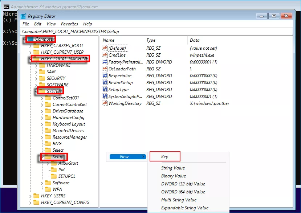Click the CurrentControlSet folder icon
Image resolution: width=301 pixels, height=213 pixels.
coord(48,105)
